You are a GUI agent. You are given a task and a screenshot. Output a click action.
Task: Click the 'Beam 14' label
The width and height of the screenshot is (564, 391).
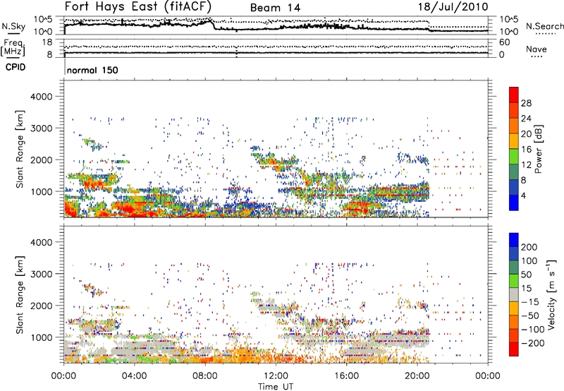point(275,8)
